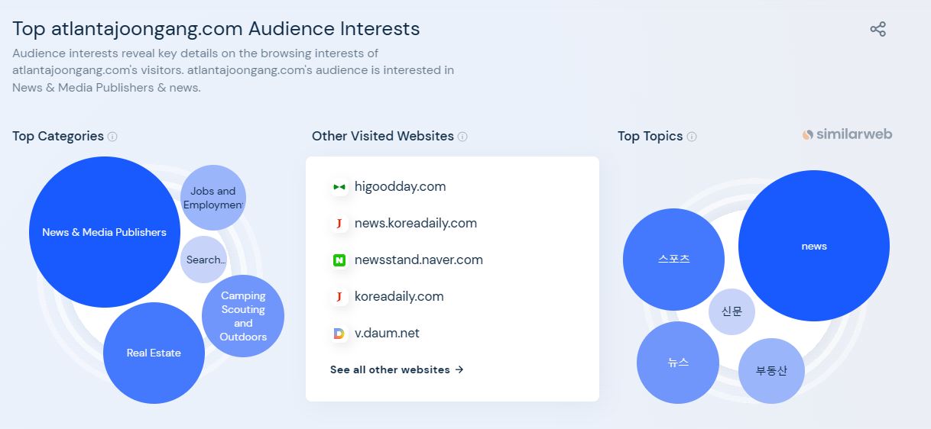931x429 pixels.
Task: Open the newsstand.naver.com link
Action: 419,260
